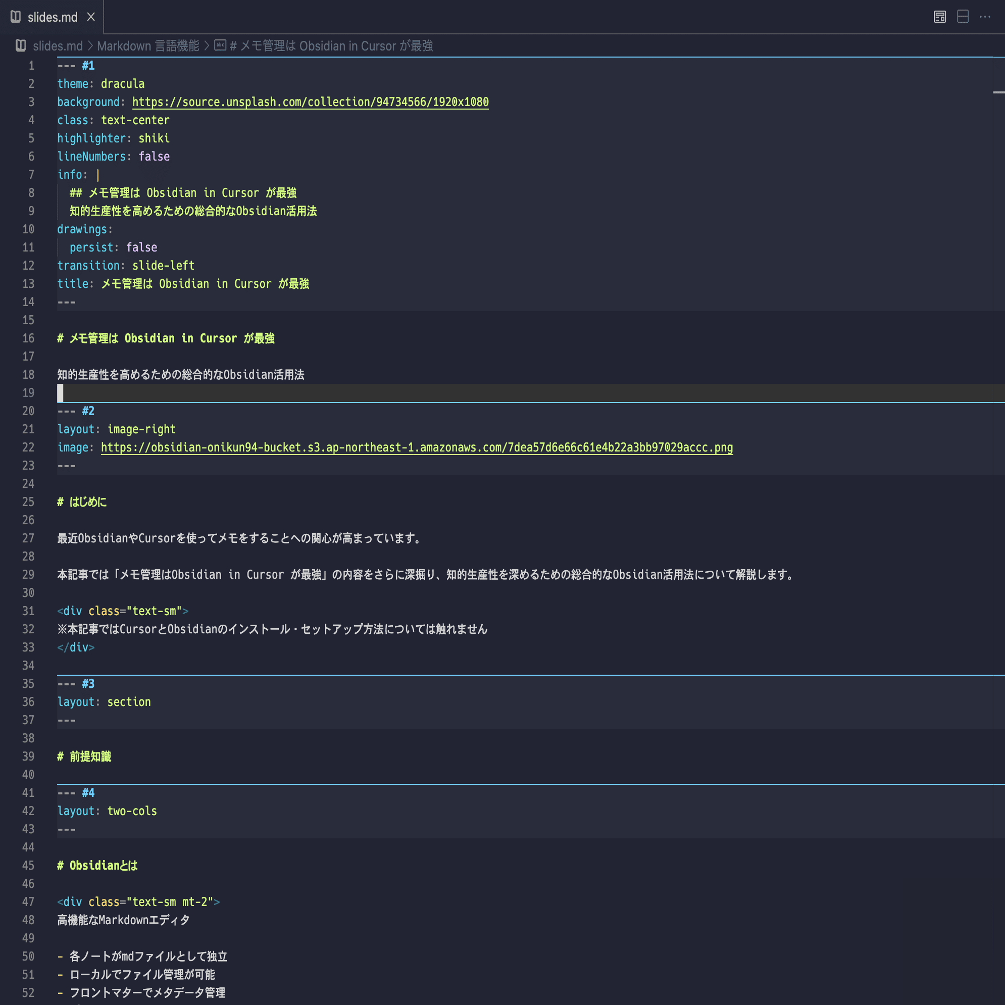
Task: Click the symbol icon before the heading breadcrumb
Action: point(220,46)
